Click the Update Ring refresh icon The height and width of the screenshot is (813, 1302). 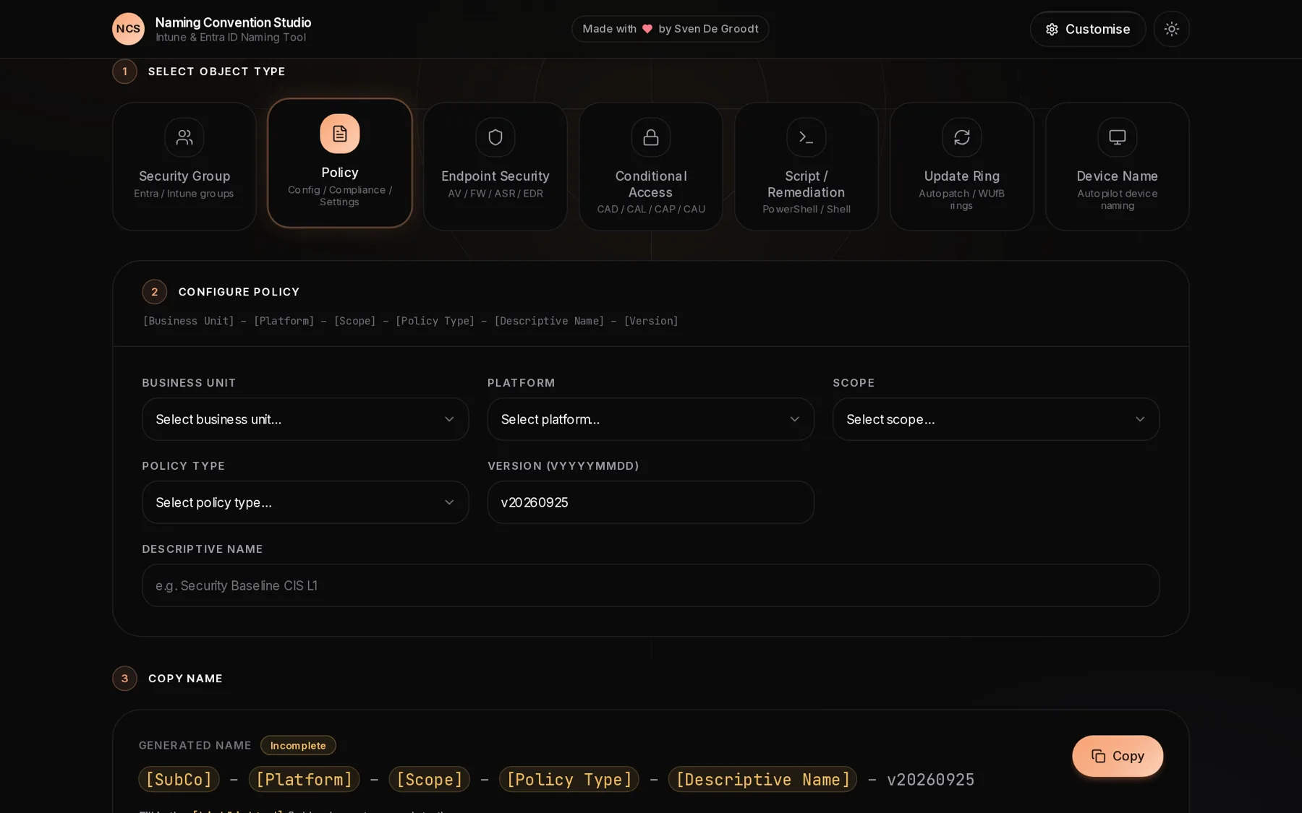click(962, 137)
